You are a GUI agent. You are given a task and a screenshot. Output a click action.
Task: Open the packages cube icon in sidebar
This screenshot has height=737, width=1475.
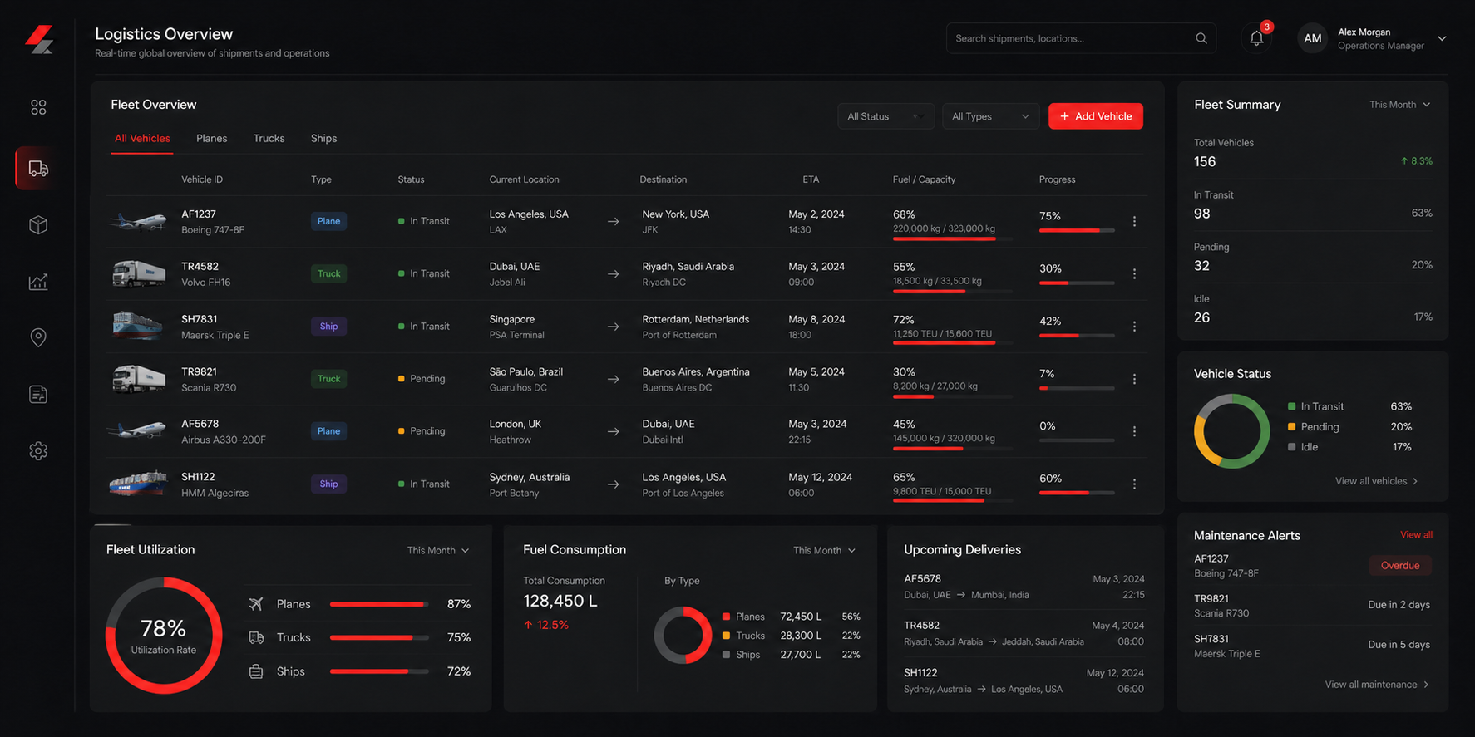pyautogui.click(x=38, y=225)
